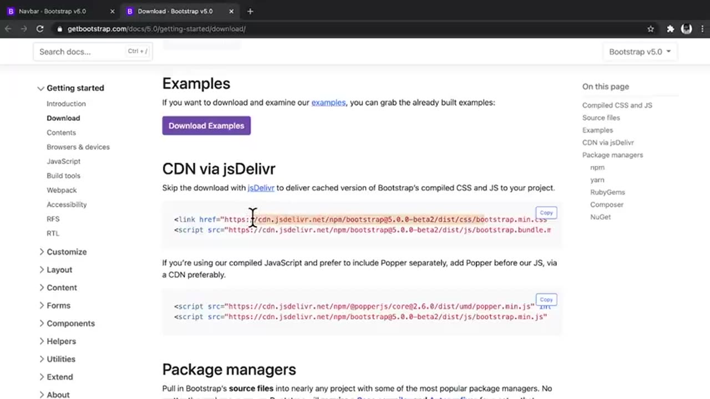Jump to Package managers in page nav
The width and height of the screenshot is (710, 399).
pyautogui.click(x=612, y=155)
